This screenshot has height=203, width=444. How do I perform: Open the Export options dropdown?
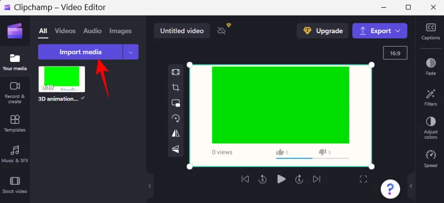click(398, 31)
